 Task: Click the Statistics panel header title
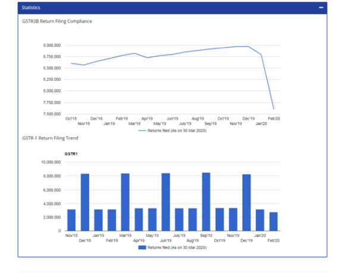tap(32, 8)
